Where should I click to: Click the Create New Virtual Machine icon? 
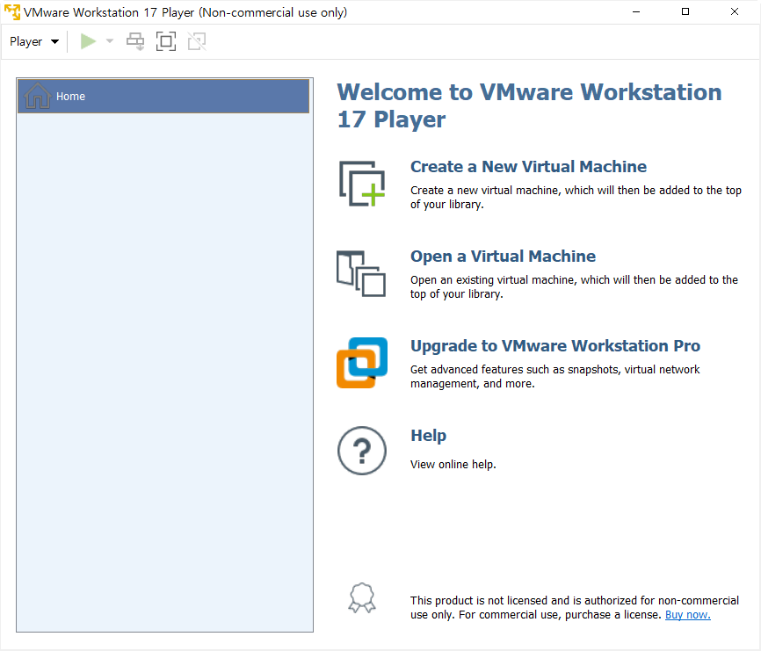pyautogui.click(x=362, y=184)
